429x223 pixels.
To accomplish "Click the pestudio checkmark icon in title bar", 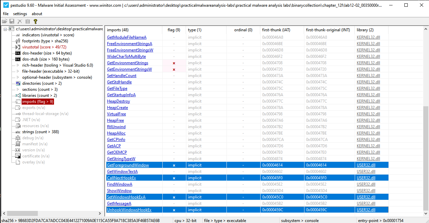I will 5,5.
